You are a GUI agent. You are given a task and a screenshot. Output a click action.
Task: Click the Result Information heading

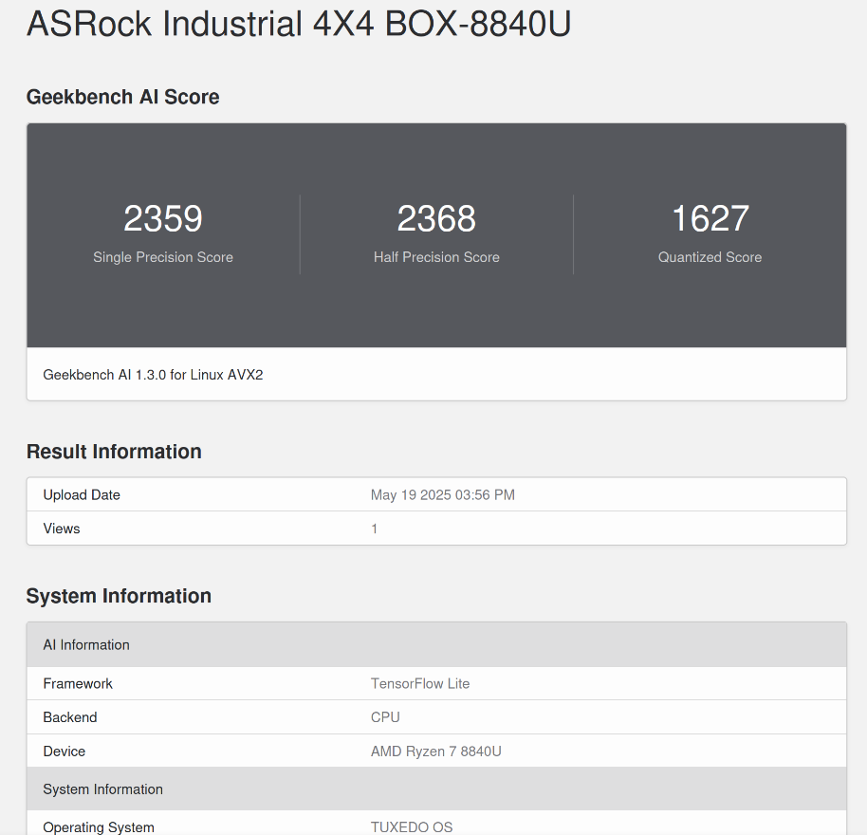[x=114, y=452]
